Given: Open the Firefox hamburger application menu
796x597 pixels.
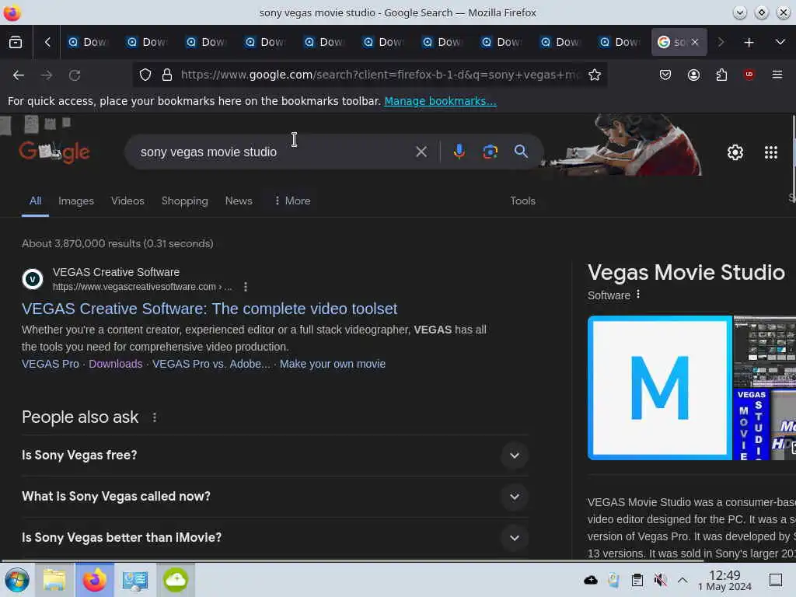Looking at the screenshot, I should click(777, 75).
